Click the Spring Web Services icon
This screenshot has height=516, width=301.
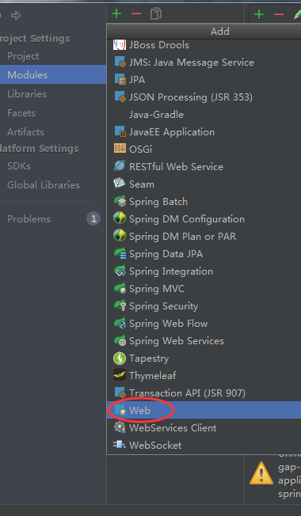120,340
